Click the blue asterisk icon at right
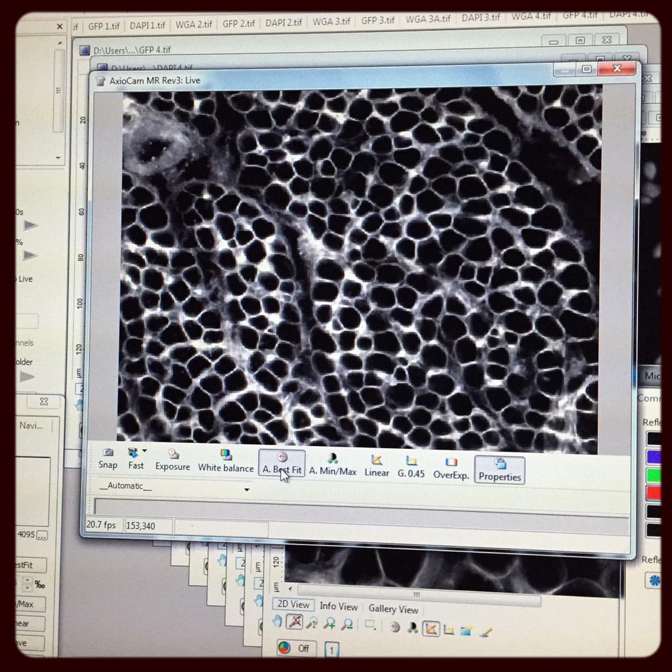The image size is (672, 672). [654, 580]
